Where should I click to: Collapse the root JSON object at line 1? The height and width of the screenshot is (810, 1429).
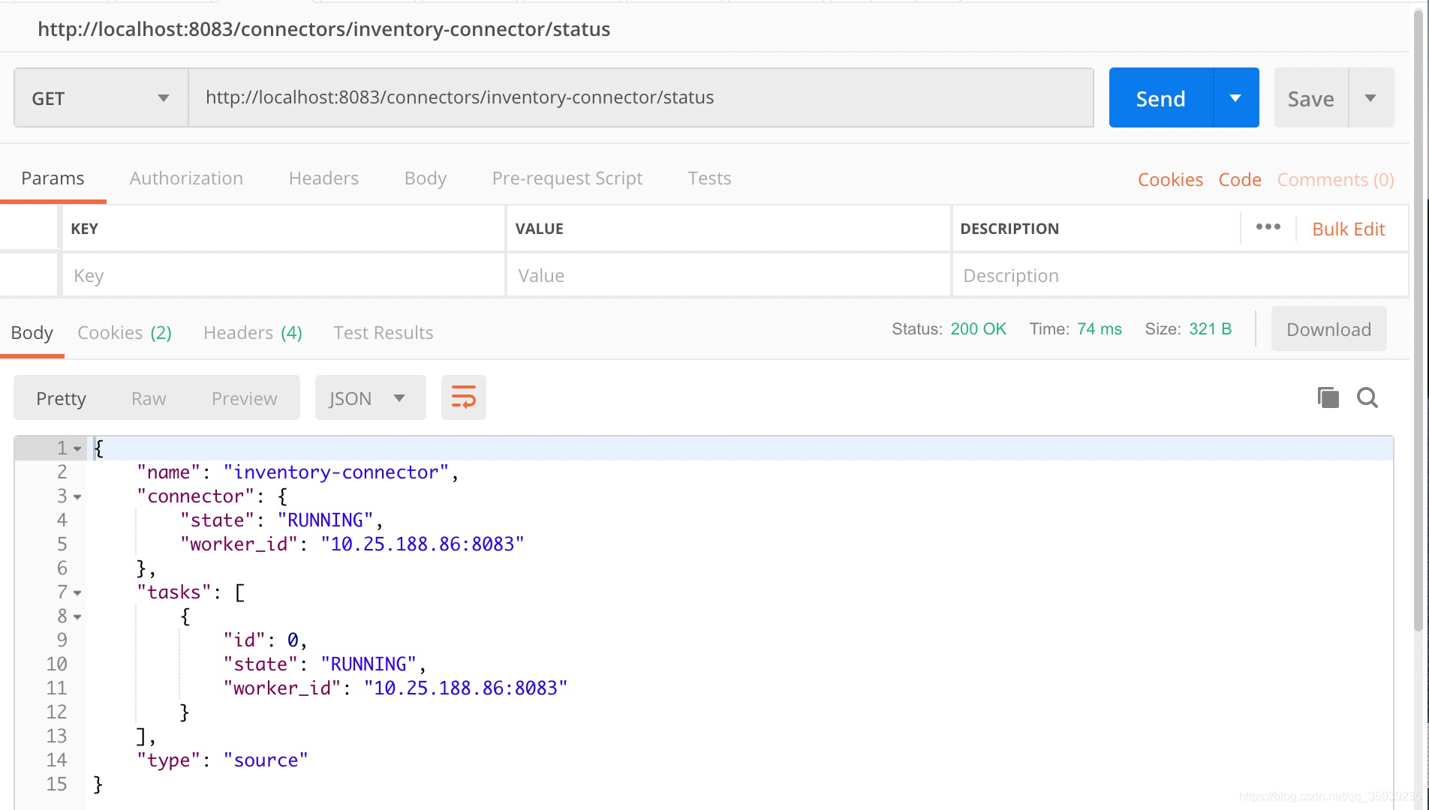77,449
